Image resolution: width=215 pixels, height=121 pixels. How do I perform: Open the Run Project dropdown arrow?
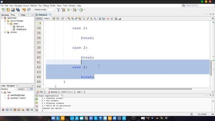72,10
